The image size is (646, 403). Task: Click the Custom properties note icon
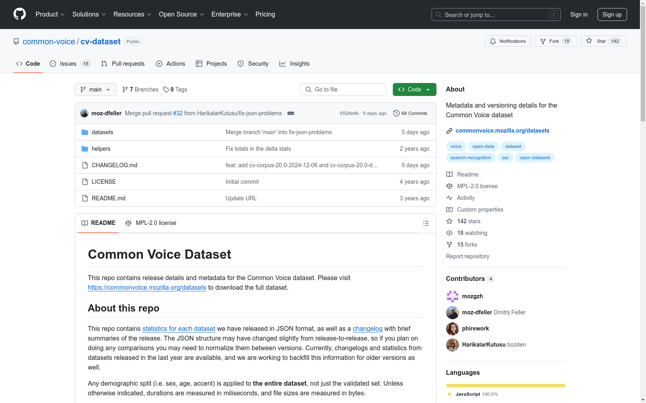tap(449, 210)
